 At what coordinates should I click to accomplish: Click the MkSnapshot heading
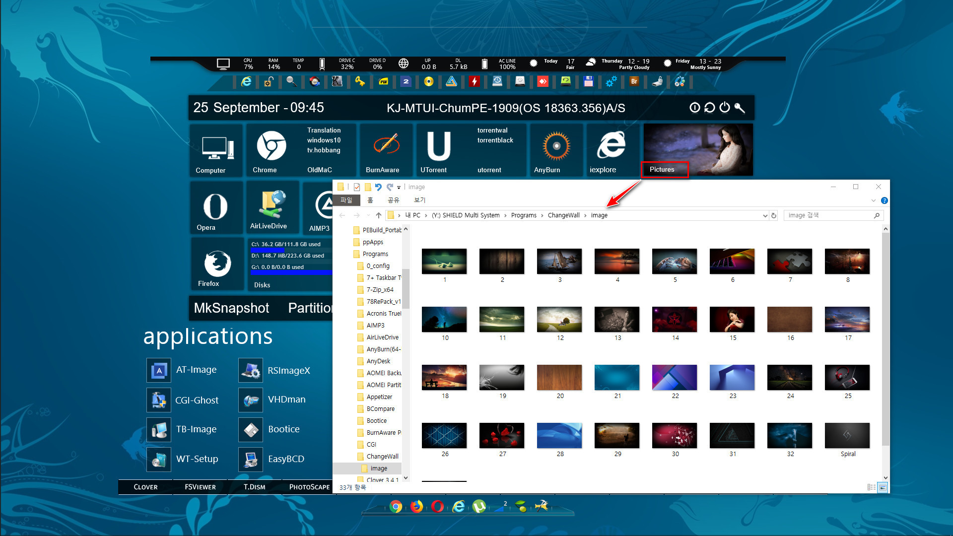231,308
